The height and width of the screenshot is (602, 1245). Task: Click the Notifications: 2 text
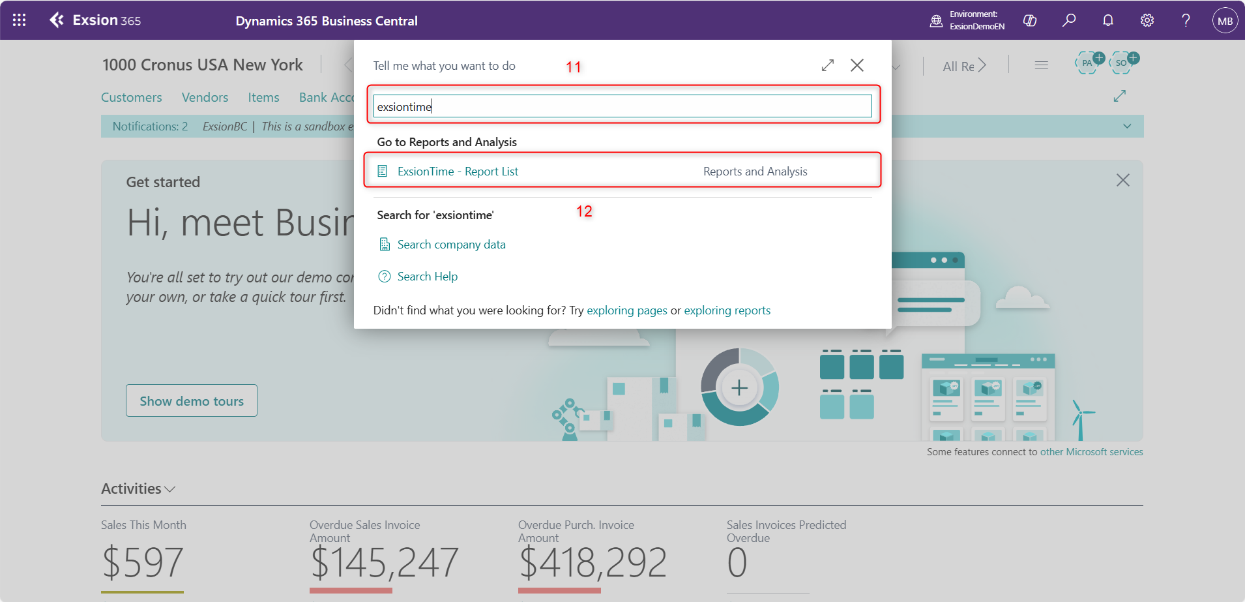150,127
